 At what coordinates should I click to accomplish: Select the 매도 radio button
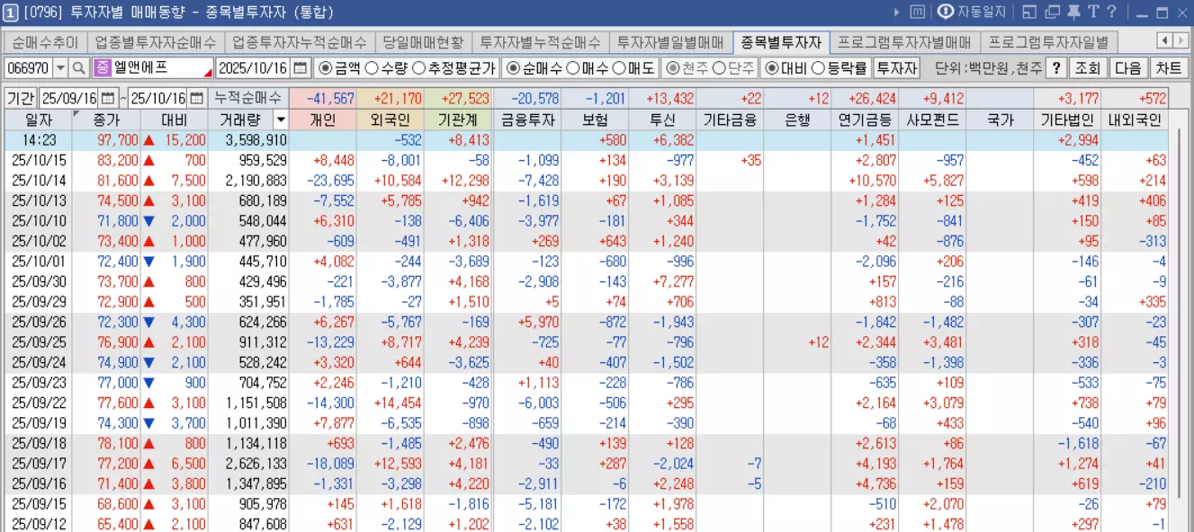(618, 67)
